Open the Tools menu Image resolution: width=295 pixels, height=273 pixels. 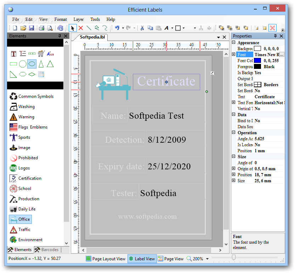95,19
